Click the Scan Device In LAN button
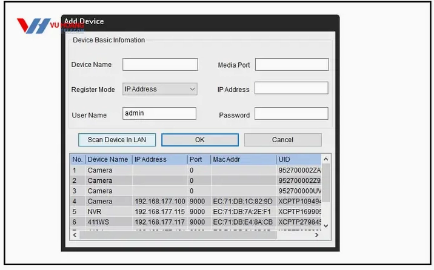The width and height of the screenshot is (434, 270). [x=117, y=140]
